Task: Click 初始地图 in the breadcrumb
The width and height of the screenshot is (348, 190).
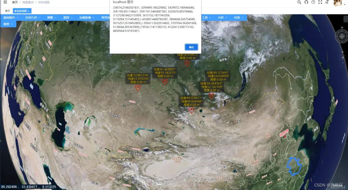Action: [x=44, y=2]
